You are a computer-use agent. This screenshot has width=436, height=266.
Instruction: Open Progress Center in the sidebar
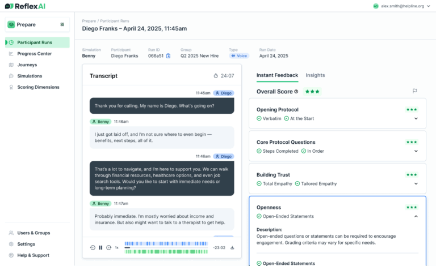(34, 54)
